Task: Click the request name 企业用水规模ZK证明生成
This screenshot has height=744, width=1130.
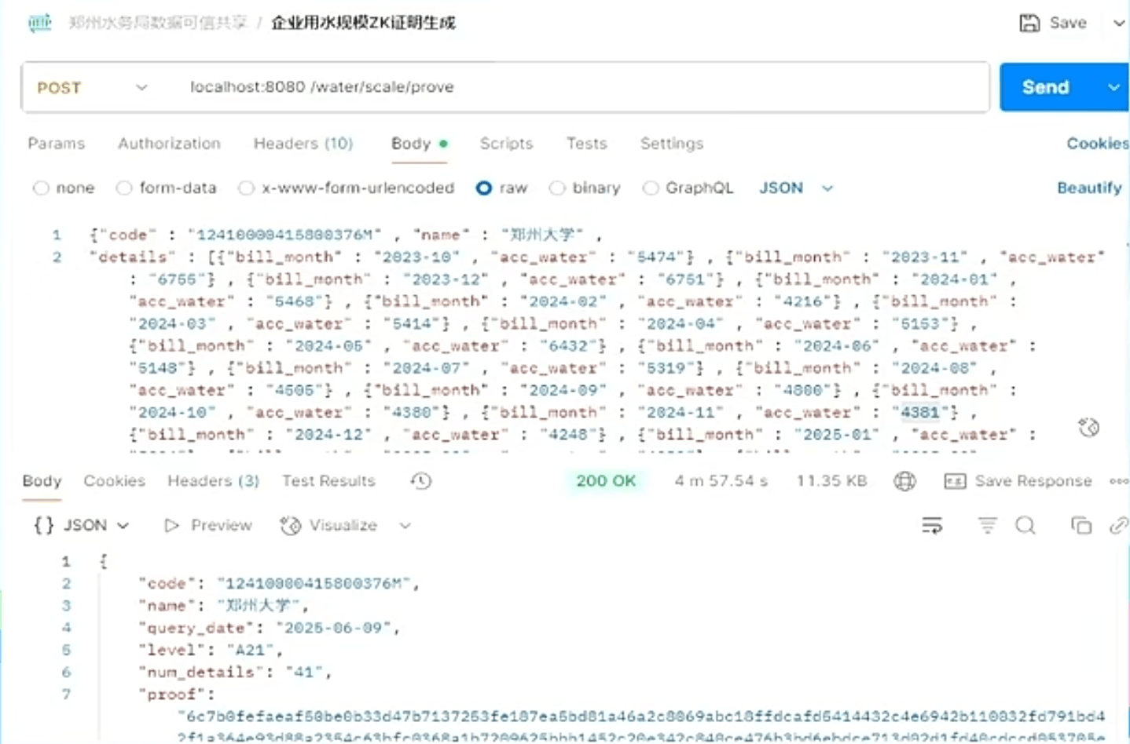Action: (x=363, y=23)
